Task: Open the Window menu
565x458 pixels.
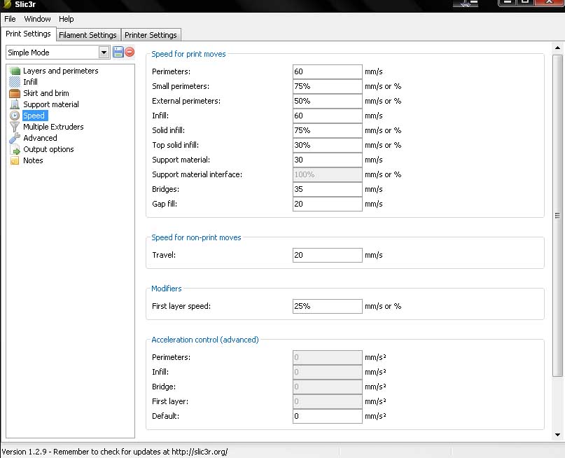Action: 38,19
